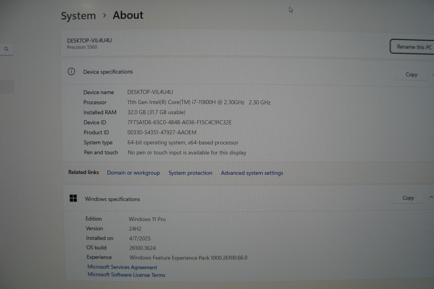Screen dimensions: 434x289
Task: Click the Rename this PC button
Action: click(x=412, y=47)
